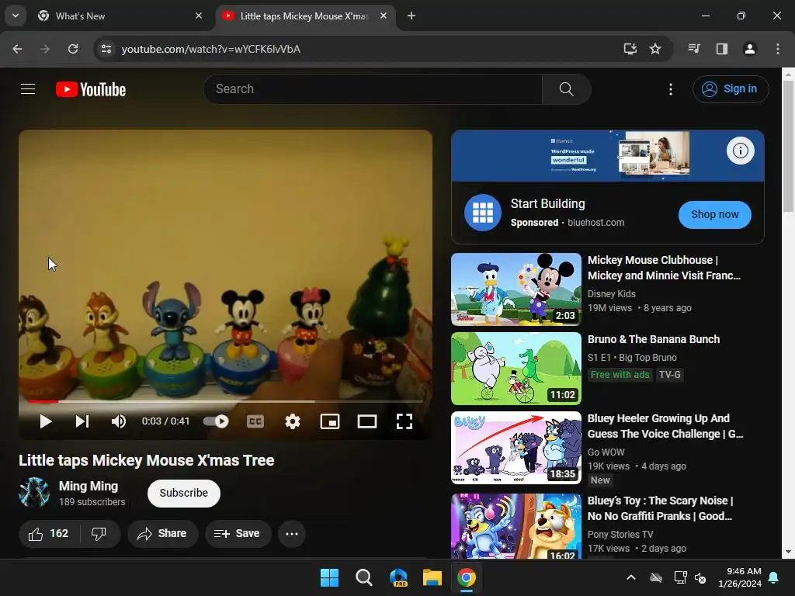
Task: Expand the tab search dropdown
Action: 16,16
